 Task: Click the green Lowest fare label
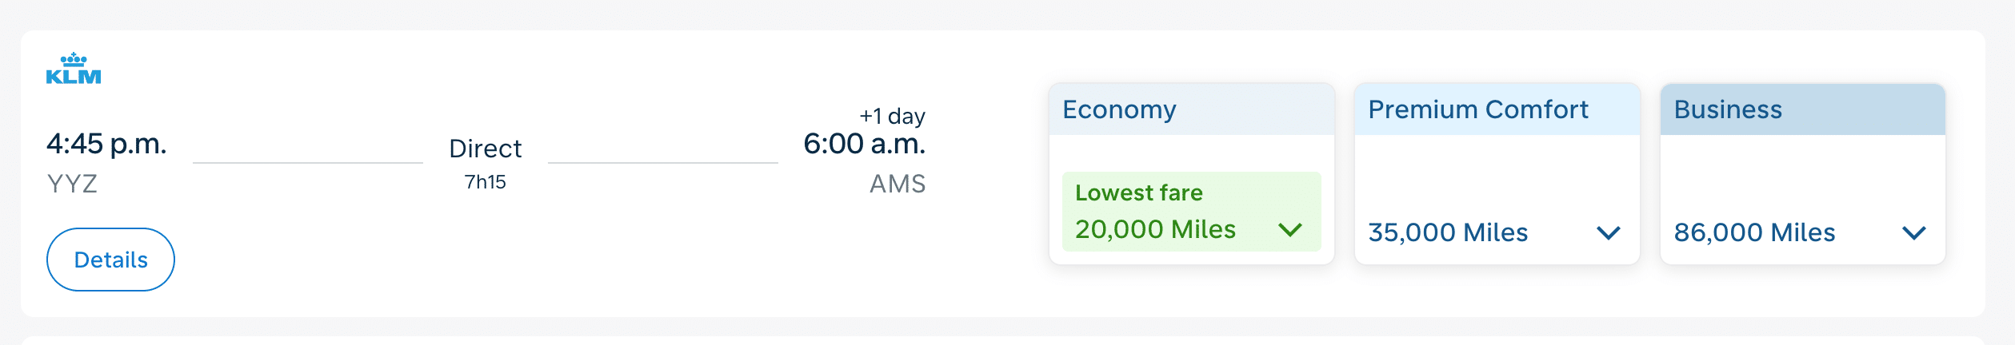coord(1138,193)
